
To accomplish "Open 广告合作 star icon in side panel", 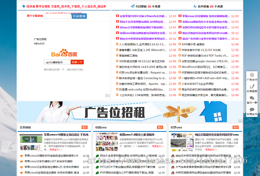I will 252,75.
